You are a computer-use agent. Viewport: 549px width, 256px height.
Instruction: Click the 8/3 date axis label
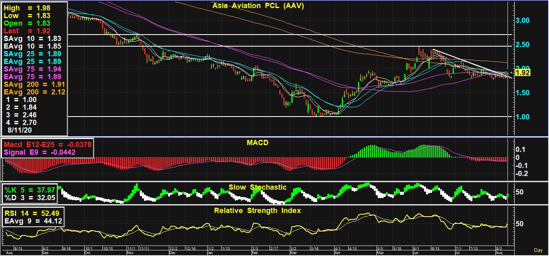click(499, 249)
